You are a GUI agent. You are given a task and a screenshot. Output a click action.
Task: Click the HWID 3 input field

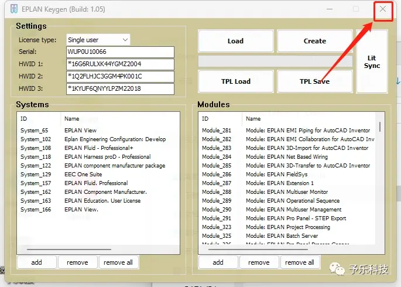coord(120,89)
